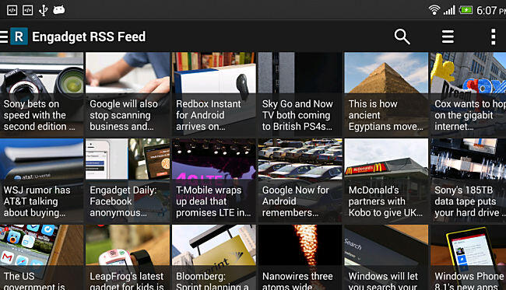Open Bloomberg Sprint planning article

point(214,257)
